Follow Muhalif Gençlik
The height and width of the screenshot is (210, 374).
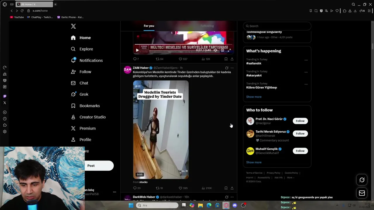click(300, 151)
